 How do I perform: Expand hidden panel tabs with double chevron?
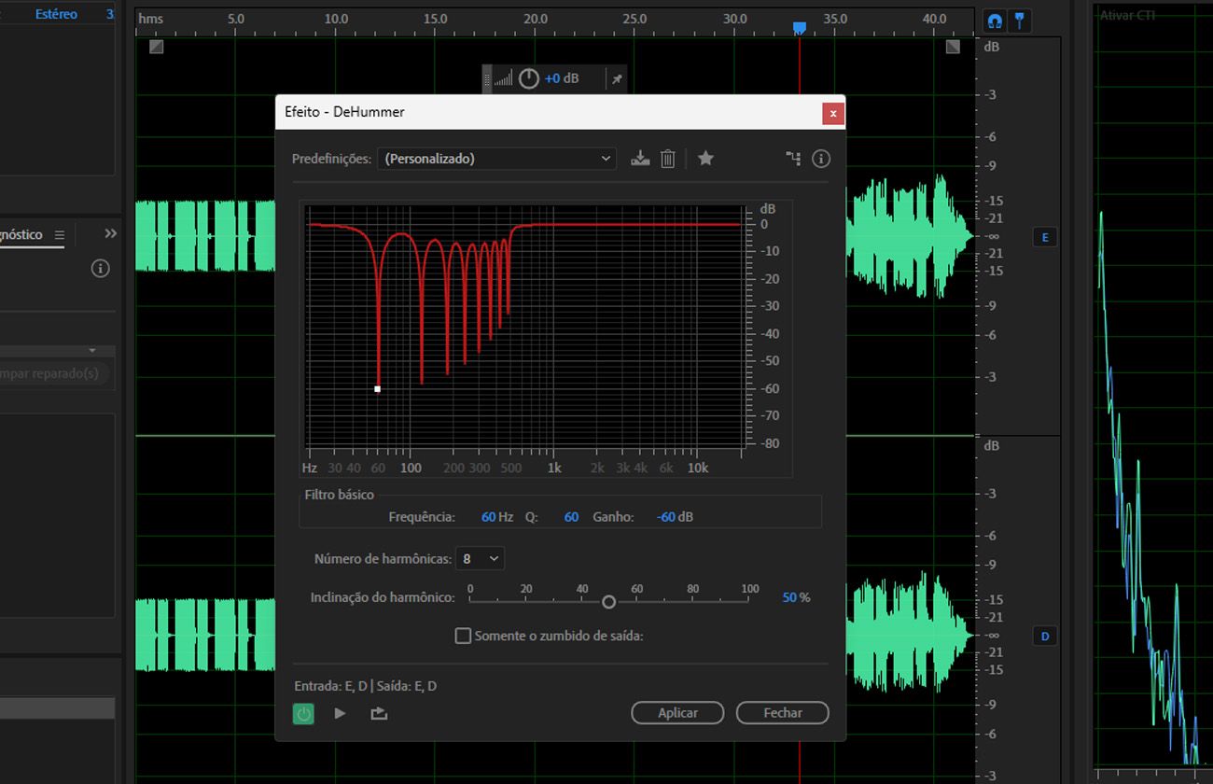(x=111, y=233)
